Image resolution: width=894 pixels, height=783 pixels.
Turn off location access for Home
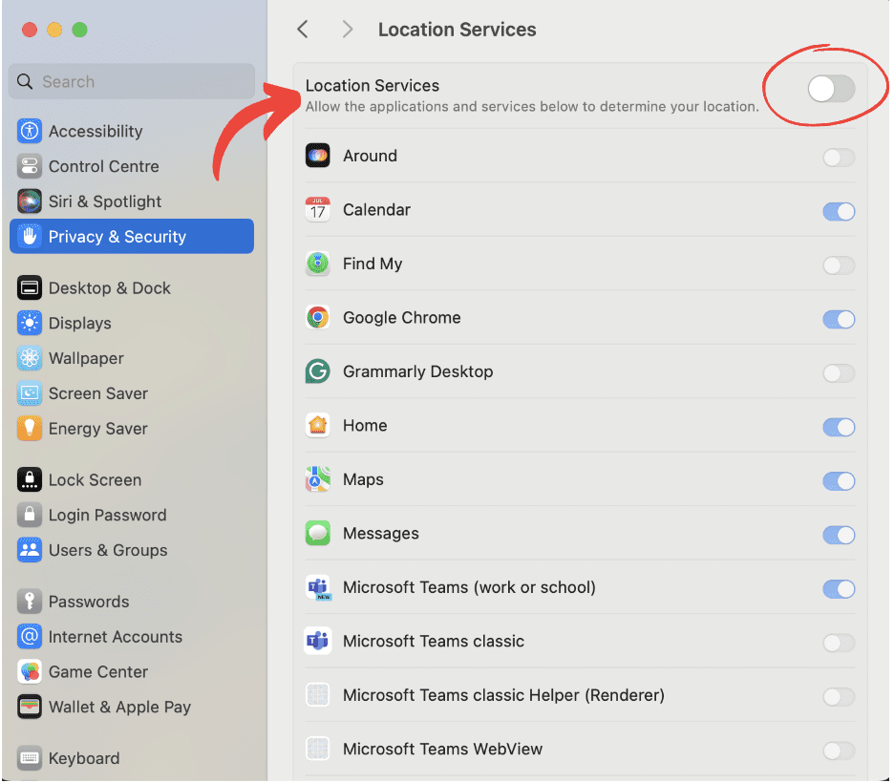tap(839, 427)
